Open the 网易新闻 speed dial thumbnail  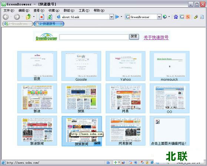pos(126,131)
